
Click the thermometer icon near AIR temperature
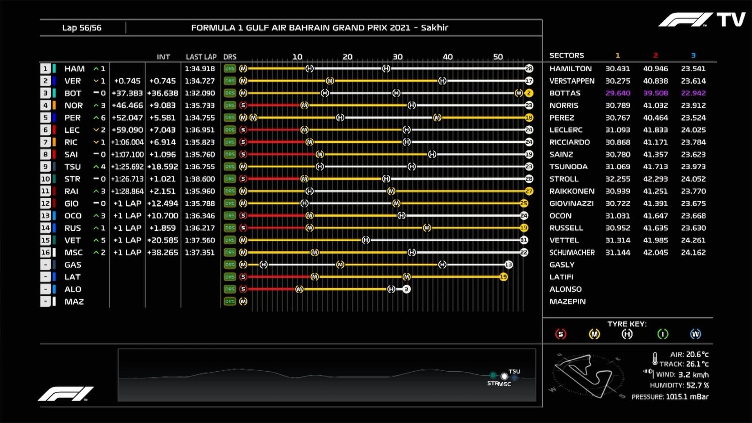(654, 358)
